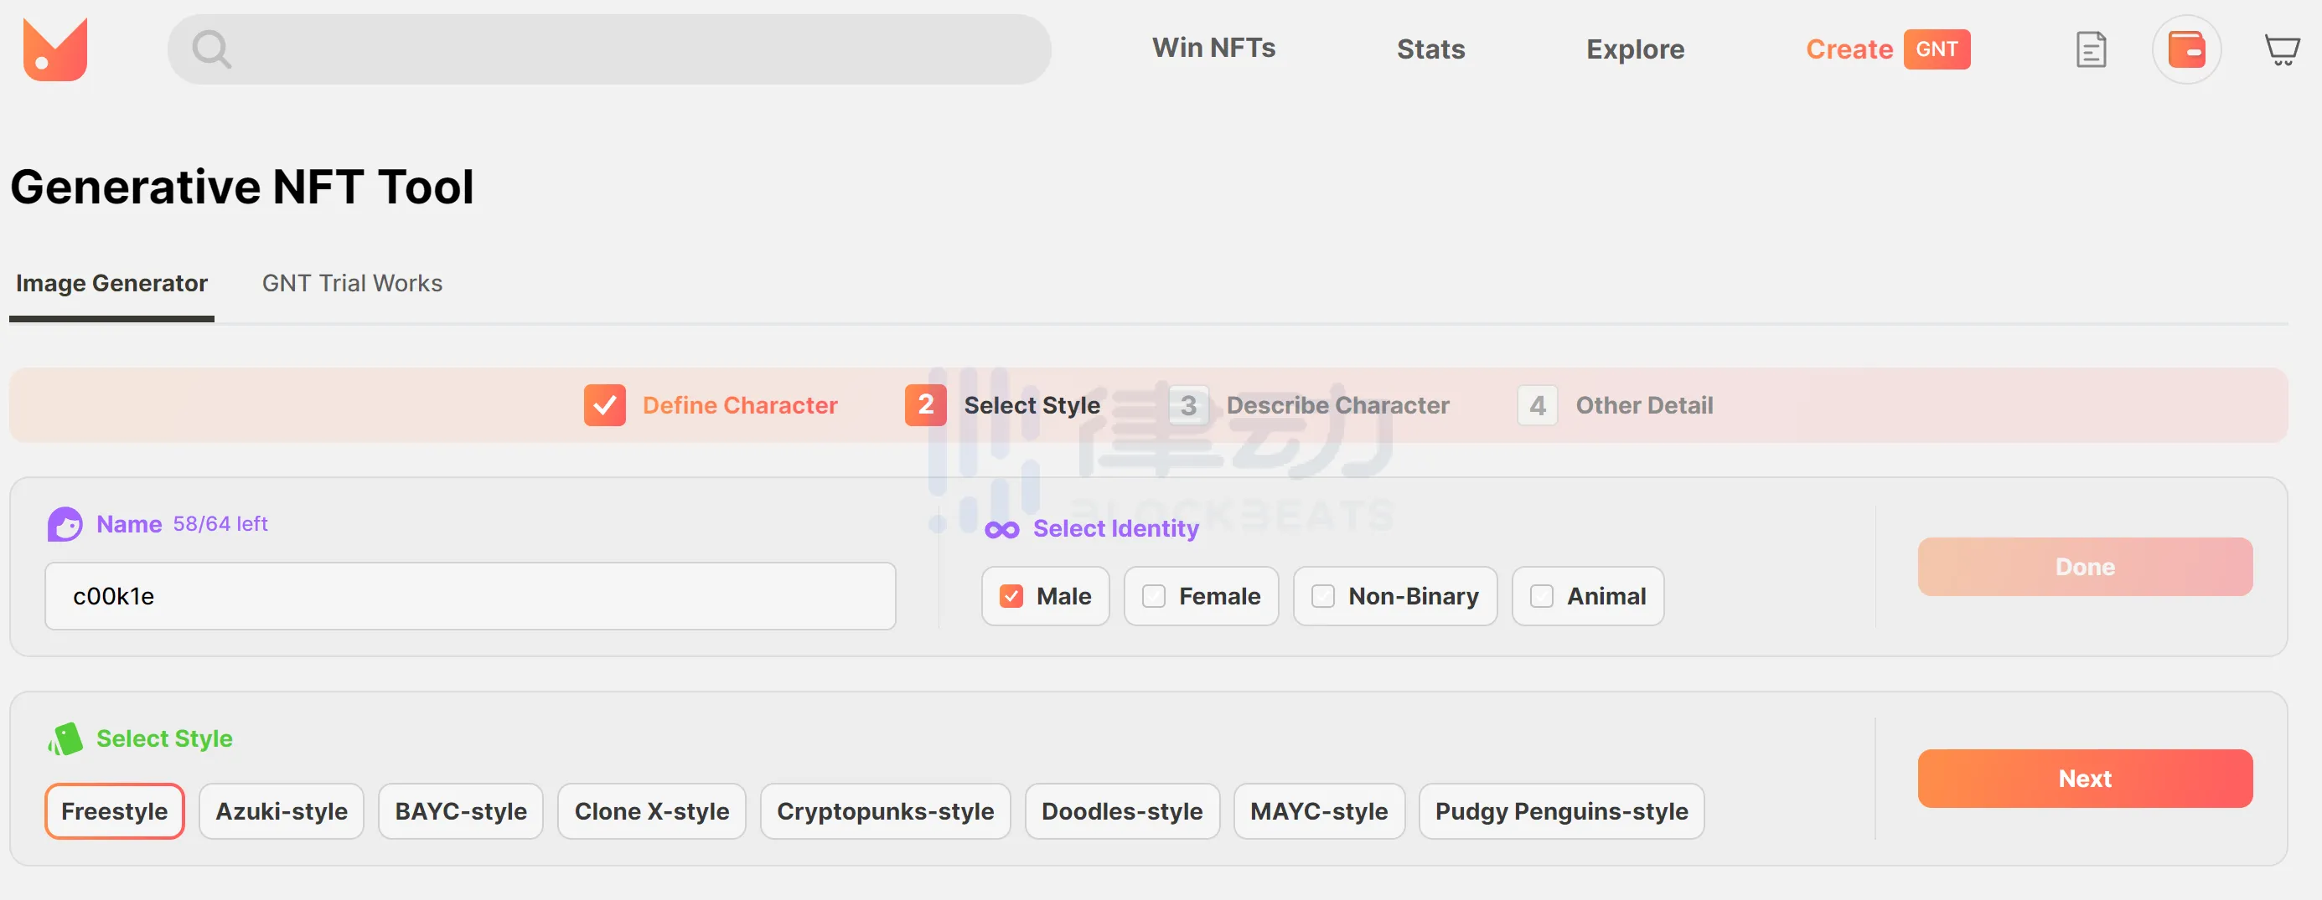Switch to GNT Trial Works tab
Screen dimensions: 2322x900
point(352,284)
